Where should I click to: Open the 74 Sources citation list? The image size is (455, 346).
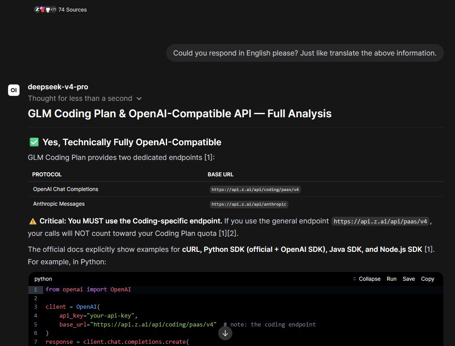(60, 10)
